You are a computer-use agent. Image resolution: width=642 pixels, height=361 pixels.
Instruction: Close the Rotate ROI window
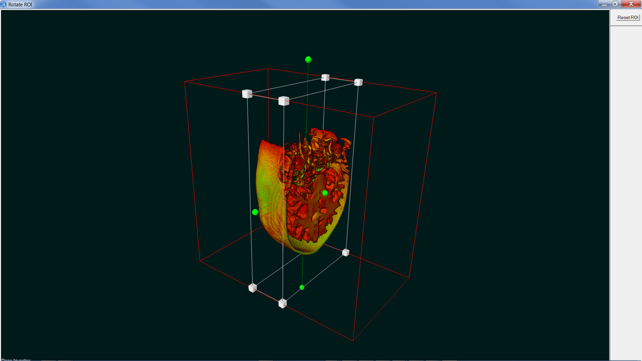pos(631,4)
